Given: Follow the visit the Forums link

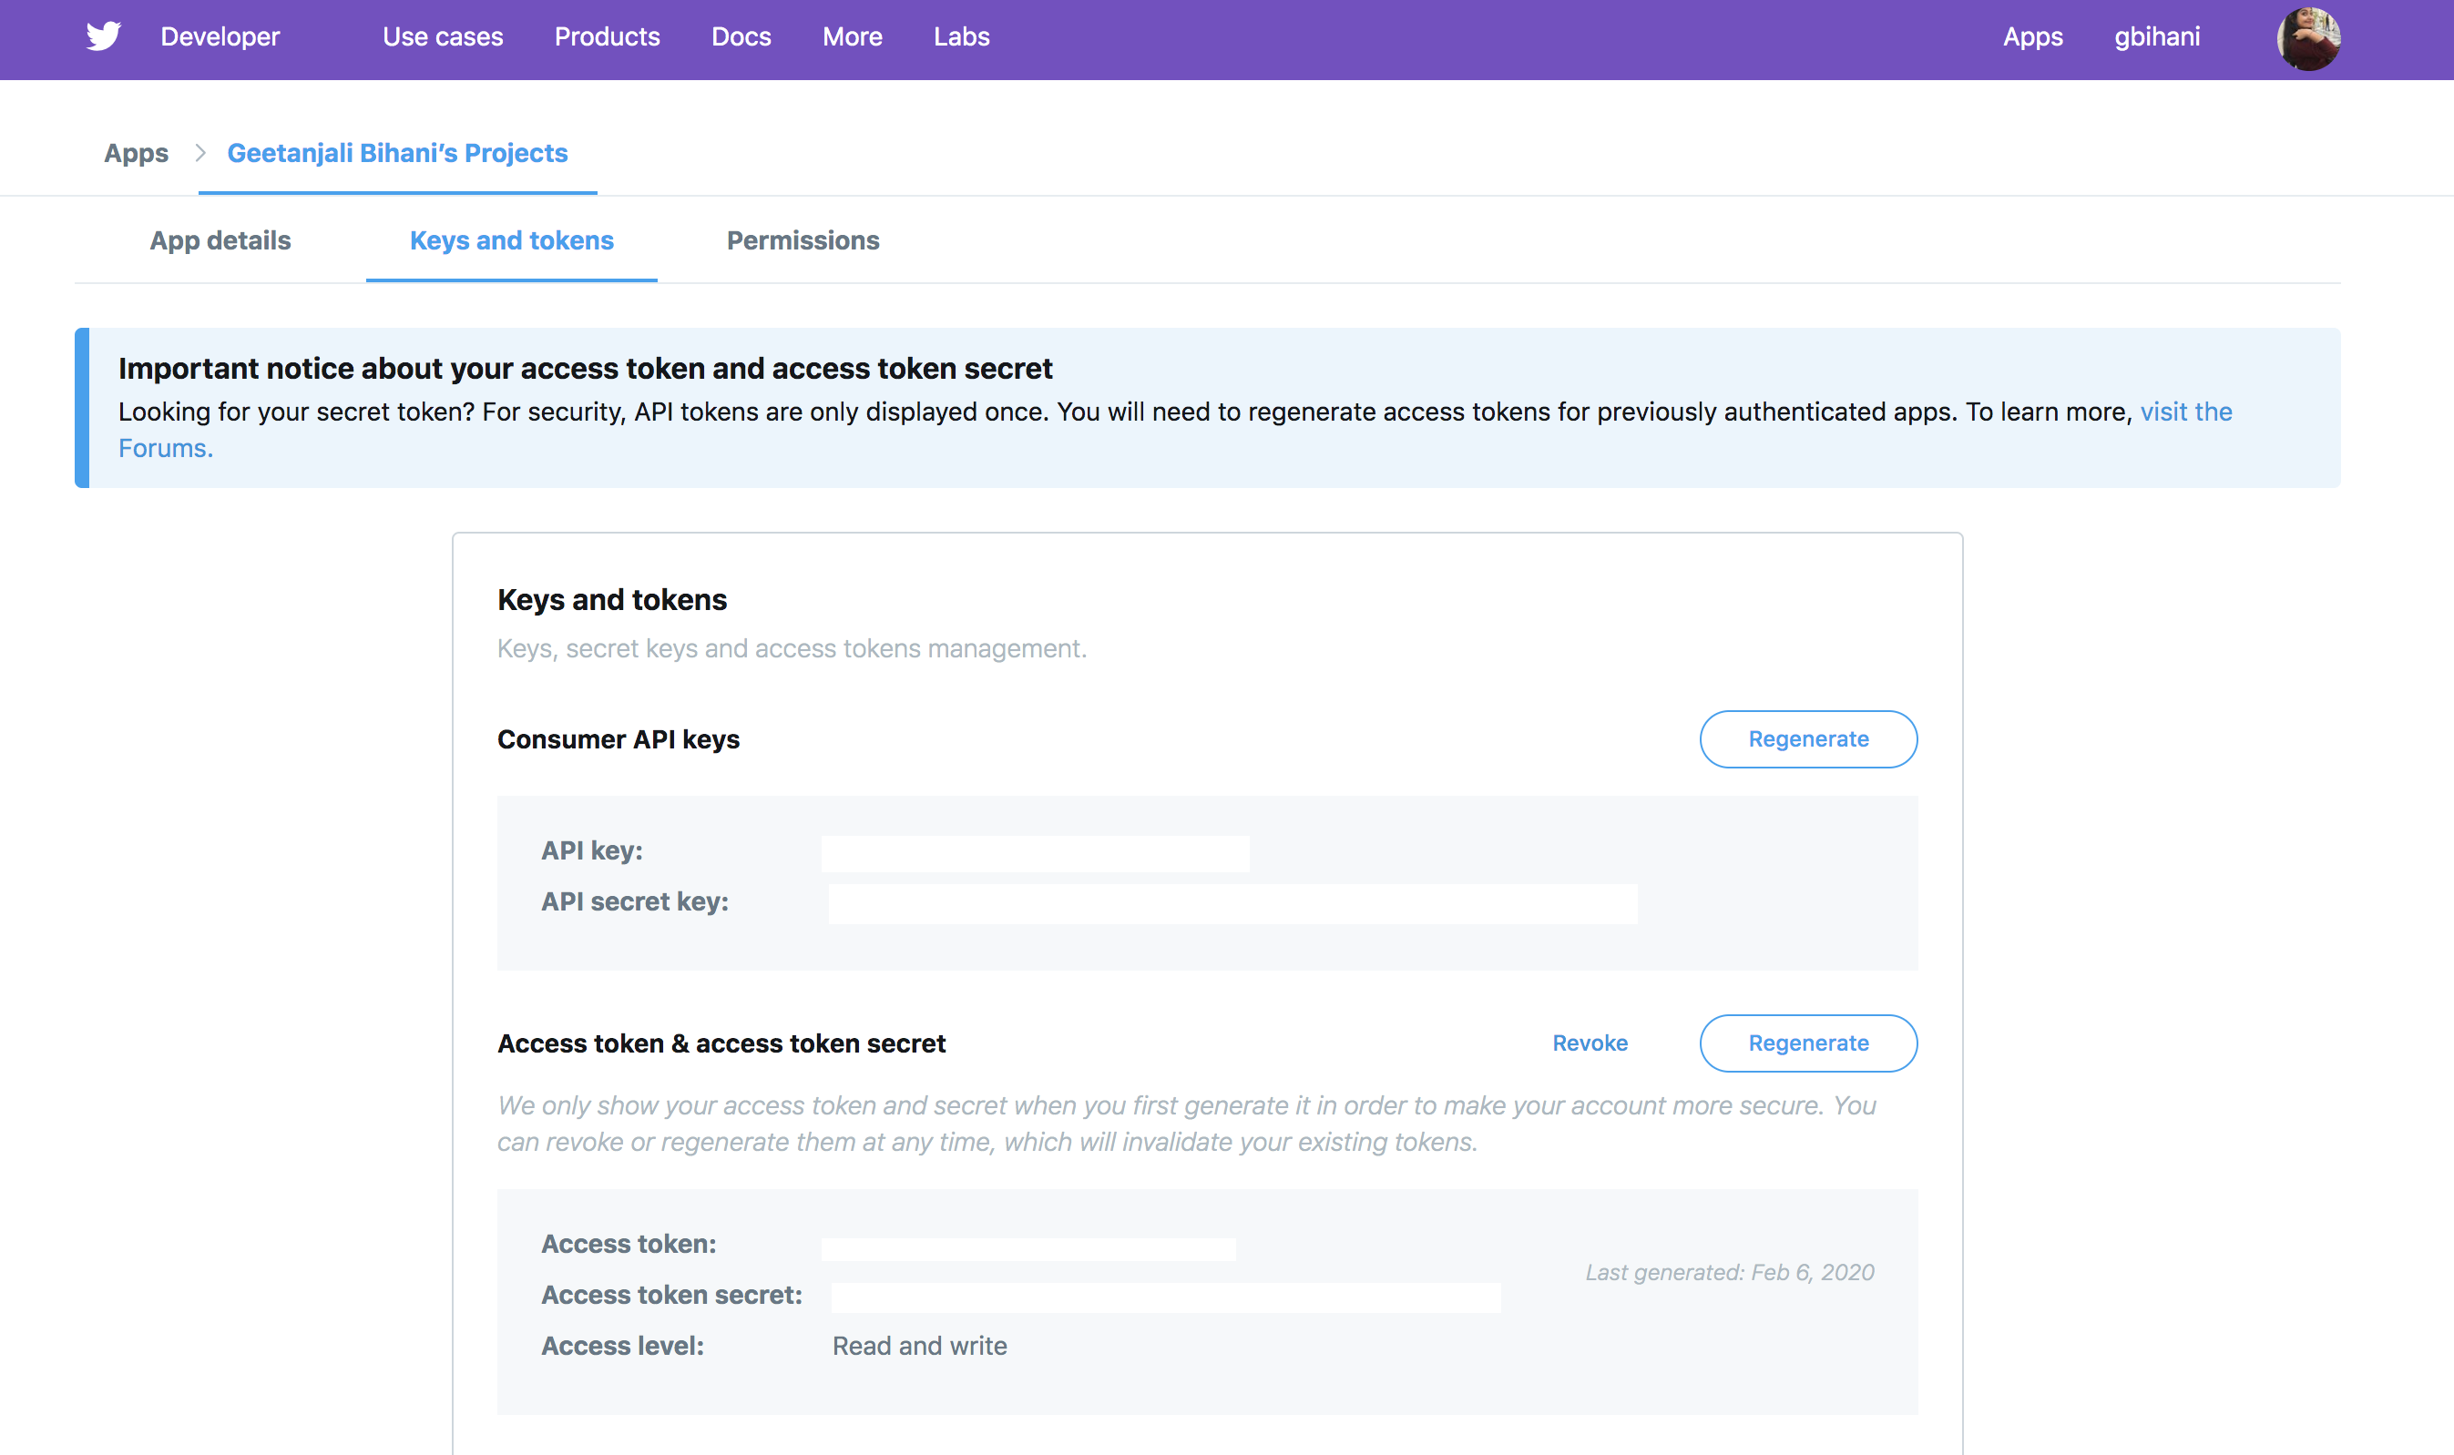Looking at the screenshot, I should [2185, 412].
